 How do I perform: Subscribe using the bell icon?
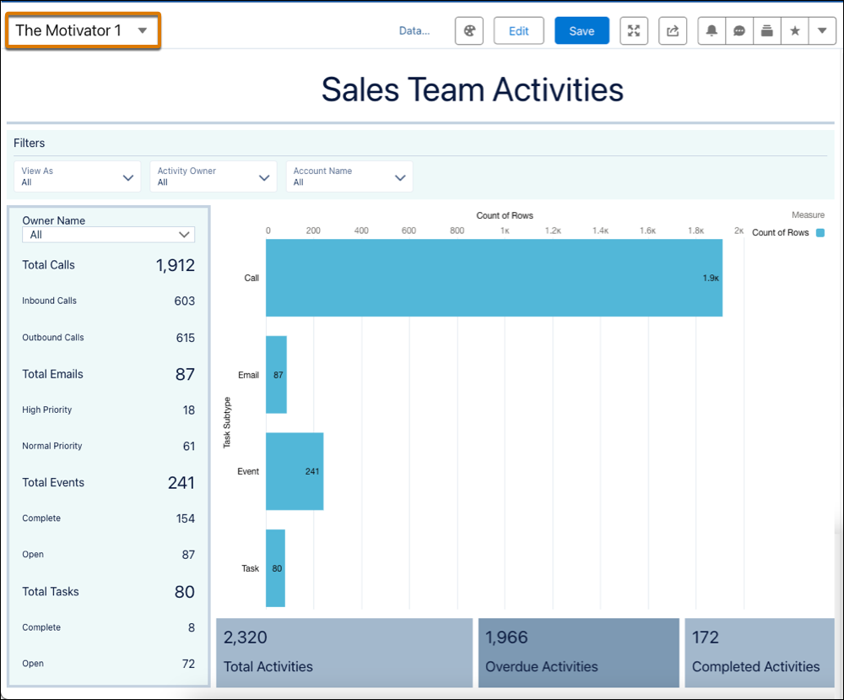(x=713, y=30)
